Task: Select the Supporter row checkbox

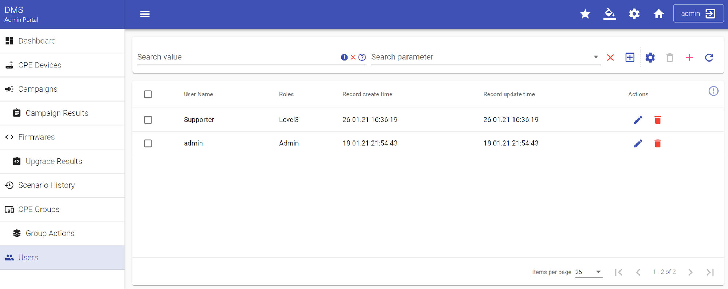Action: pos(148,120)
